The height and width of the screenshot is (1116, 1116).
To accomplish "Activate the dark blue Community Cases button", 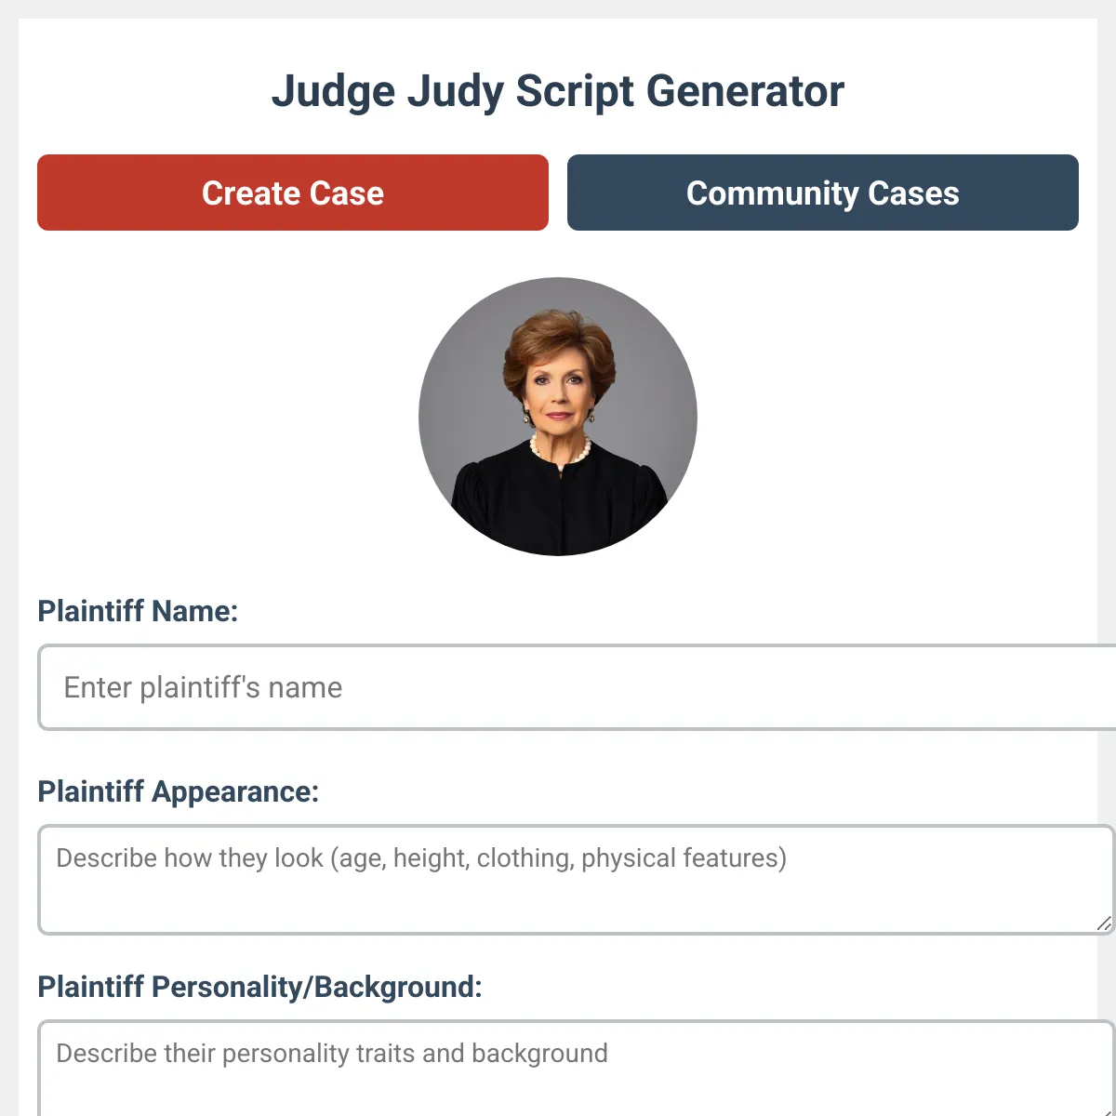I will click(x=822, y=193).
